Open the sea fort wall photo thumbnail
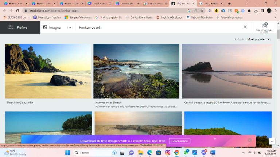Image resolution: width=280 pixels, height=157 pixels. 138,123
